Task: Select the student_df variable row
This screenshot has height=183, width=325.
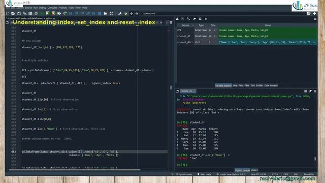Action: [247, 36]
